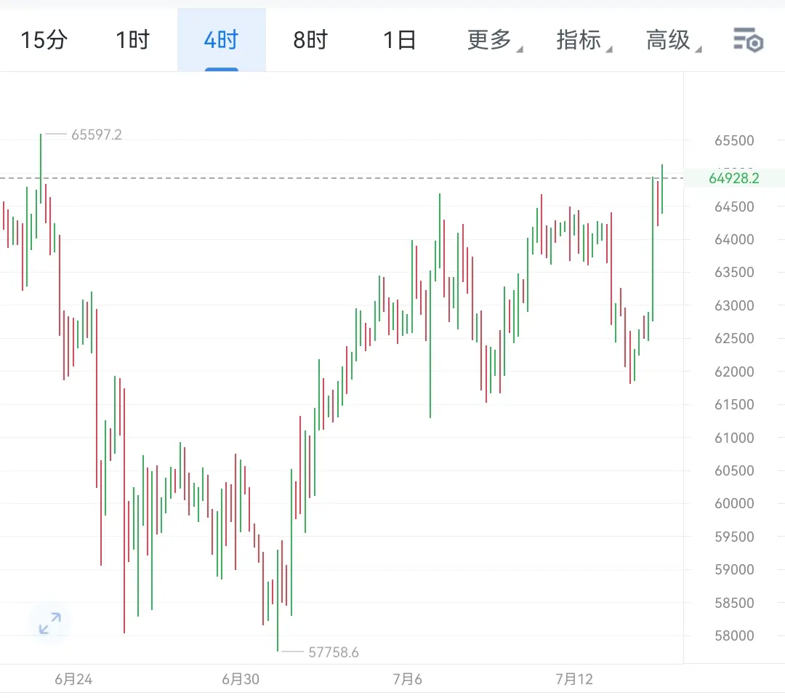Viewport: 785px width, 698px height.
Task: Expand the chart to fullscreen
Action: 50,623
